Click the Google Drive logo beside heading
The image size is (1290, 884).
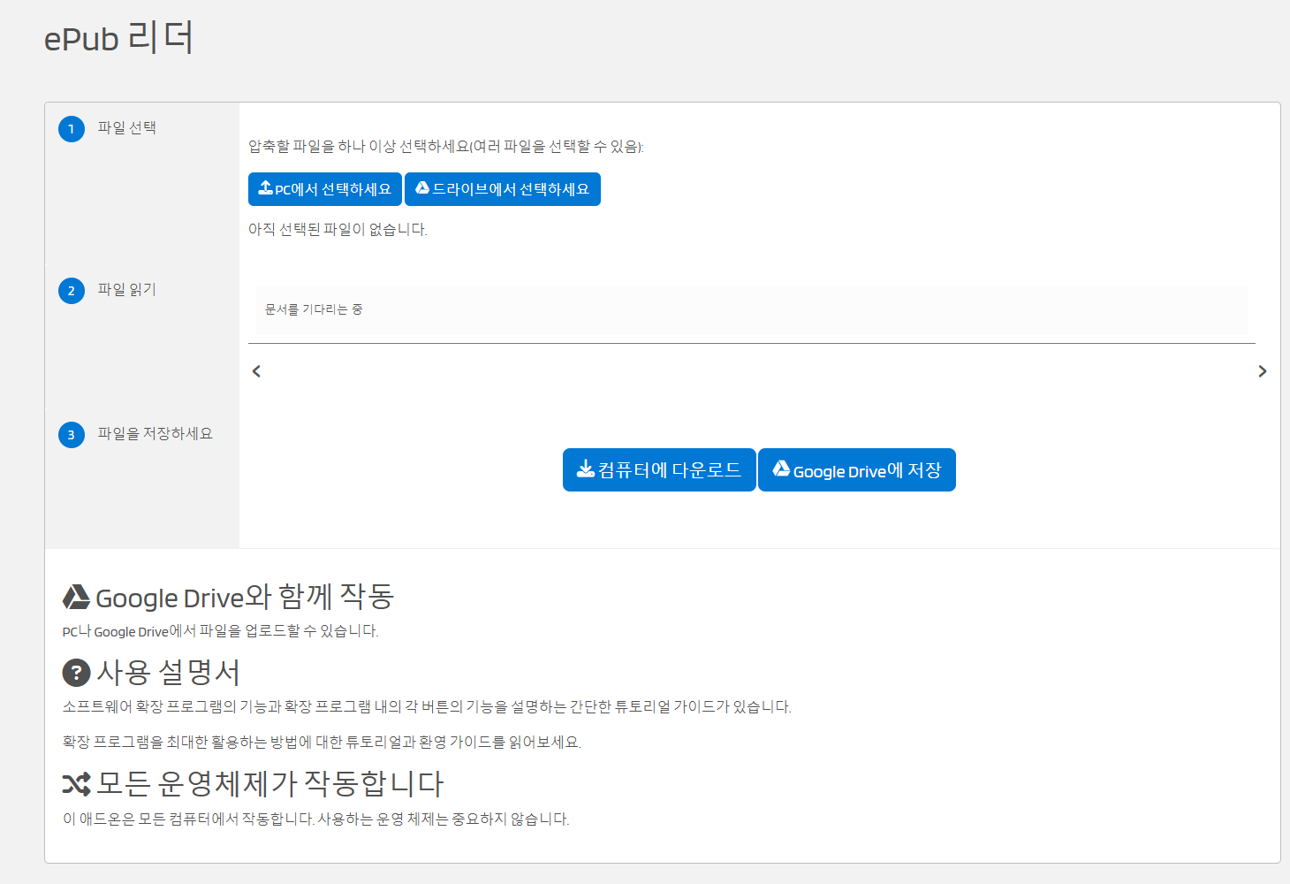click(76, 598)
